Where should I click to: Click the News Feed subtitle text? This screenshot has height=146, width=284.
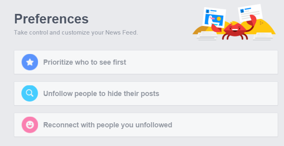coord(76,33)
